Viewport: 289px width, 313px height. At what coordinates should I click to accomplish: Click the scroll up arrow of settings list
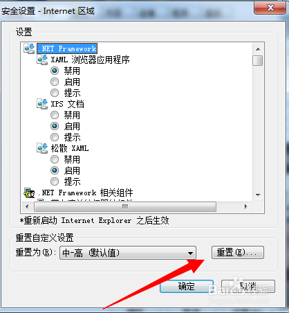[x=258, y=49]
